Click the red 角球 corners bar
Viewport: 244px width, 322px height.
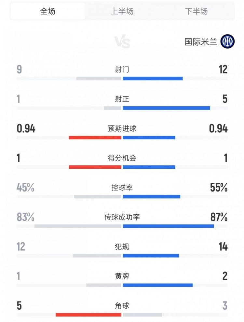(x=88, y=315)
